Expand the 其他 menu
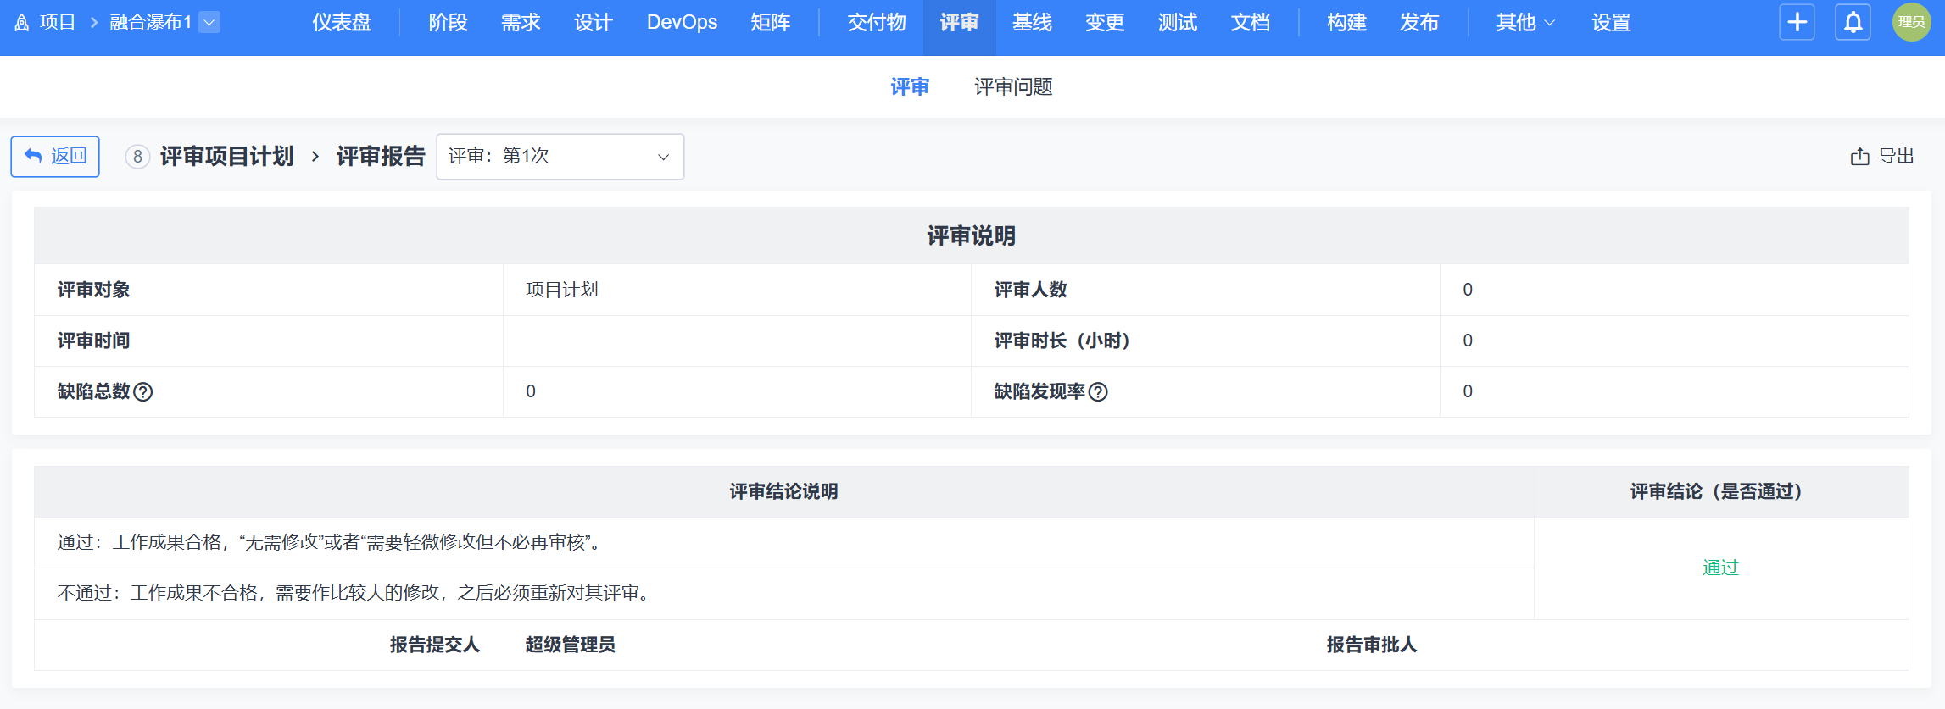Viewport: 1945px width, 709px height. tap(1525, 23)
